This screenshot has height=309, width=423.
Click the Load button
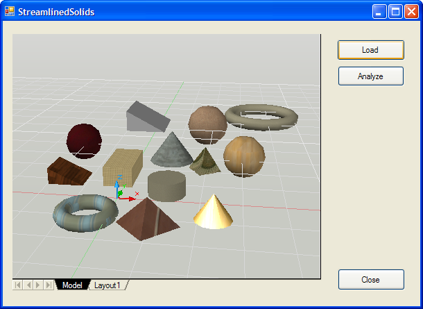(370, 50)
